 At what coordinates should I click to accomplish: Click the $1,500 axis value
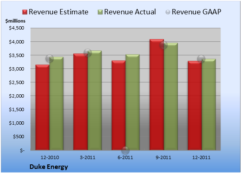[x=16, y=109]
